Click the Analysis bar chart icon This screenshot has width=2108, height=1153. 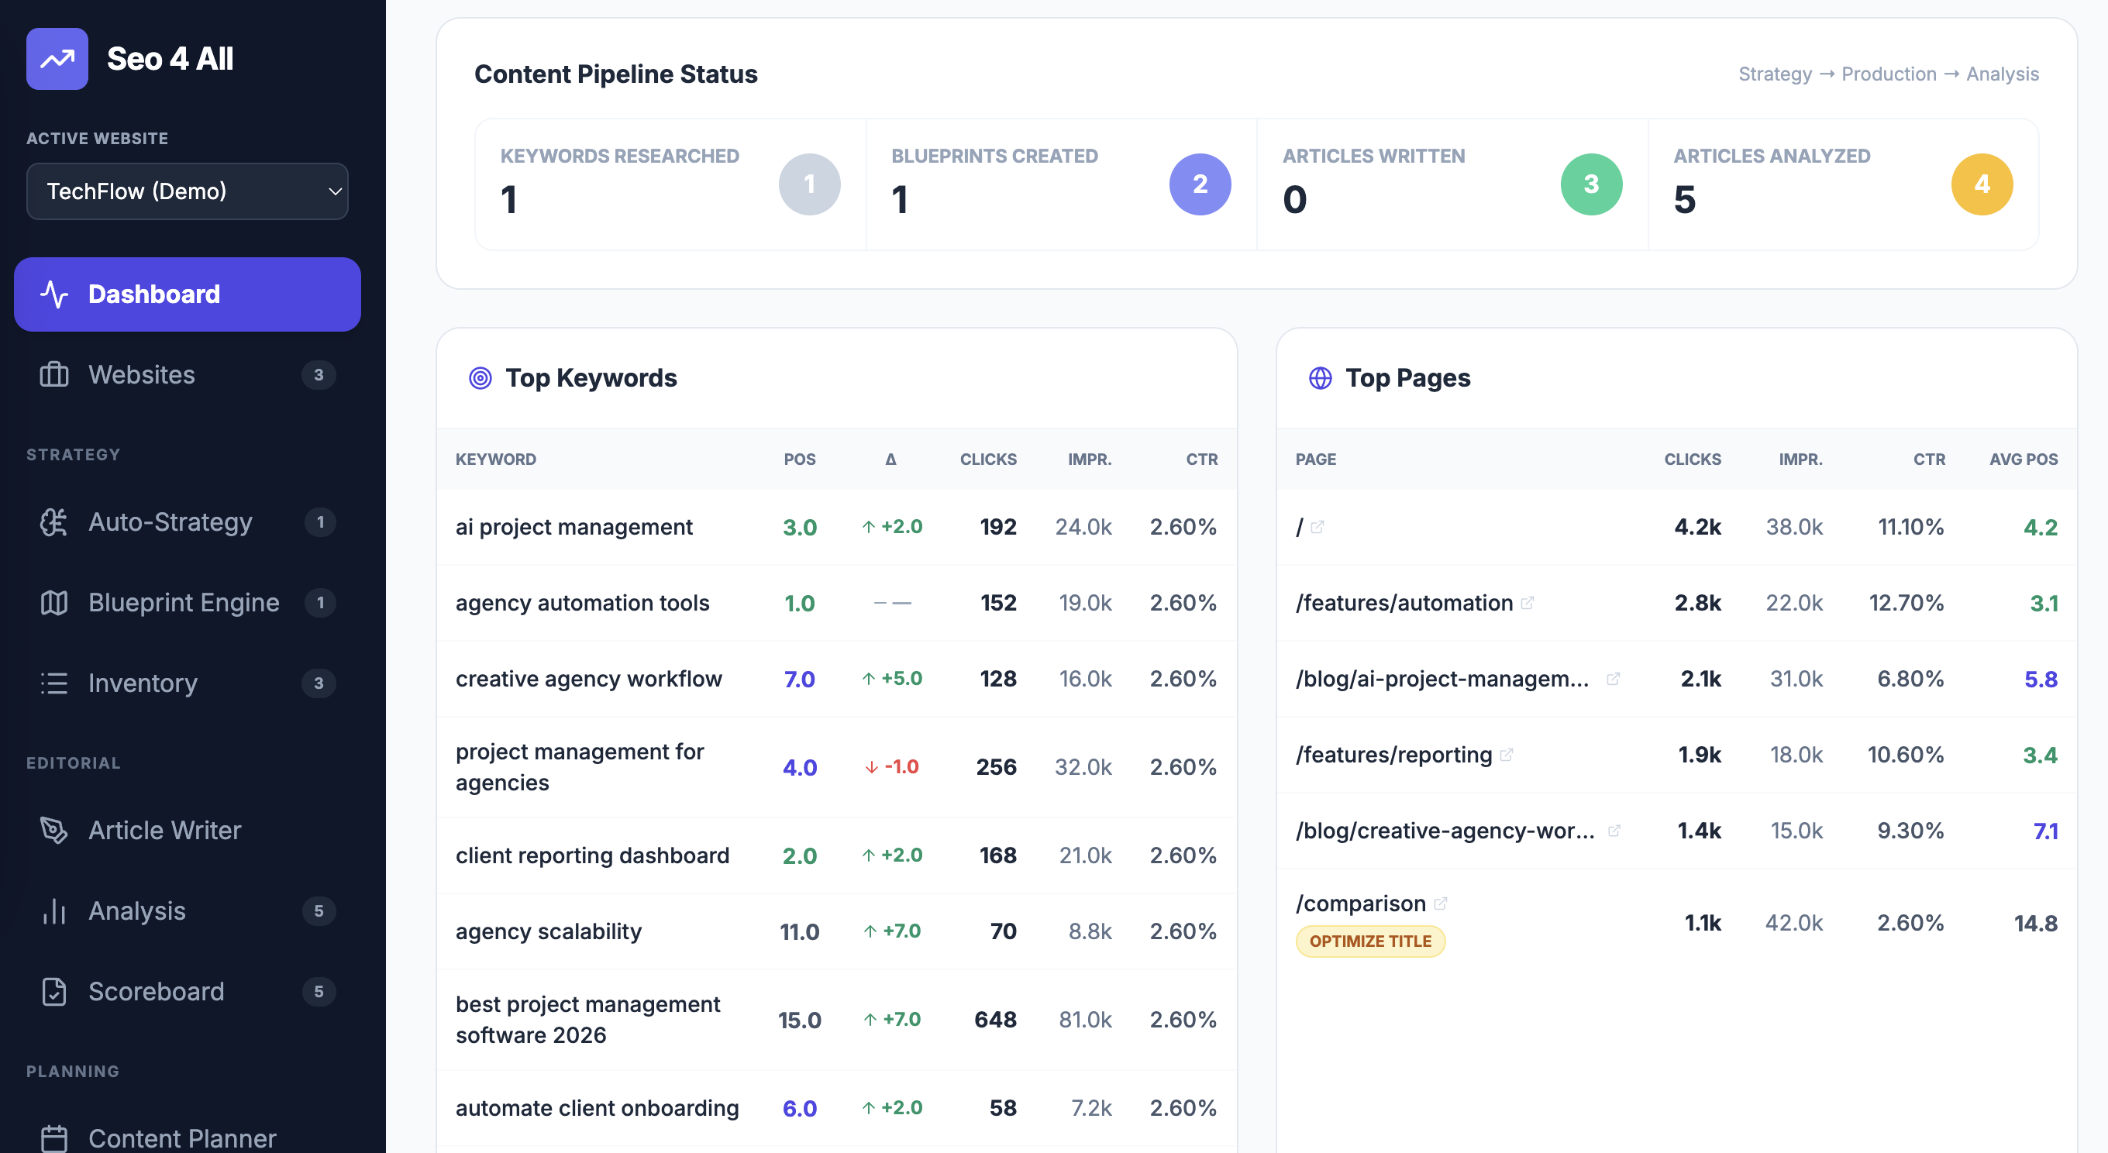pos(54,910)
